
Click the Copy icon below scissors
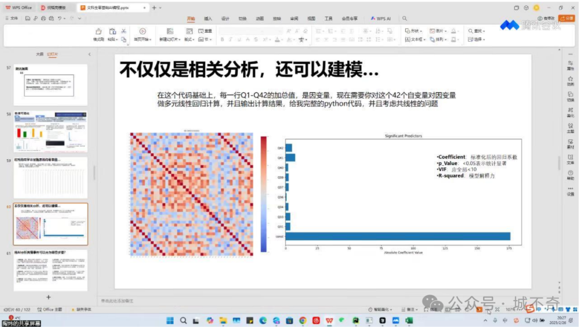tap(124, 39)
